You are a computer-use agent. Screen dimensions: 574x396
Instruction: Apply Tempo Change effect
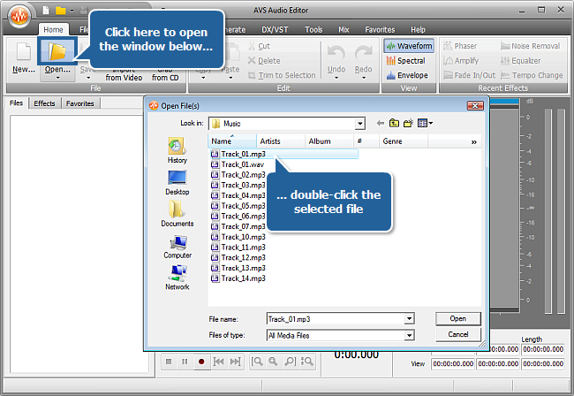(x=532, y=75)
